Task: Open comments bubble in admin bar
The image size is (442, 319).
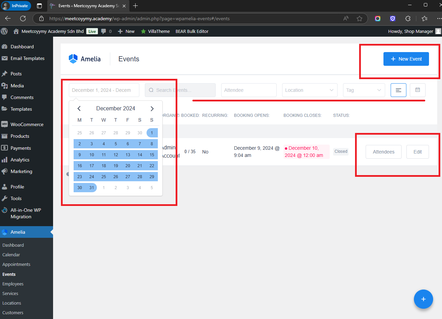Action: pos(106,31)
